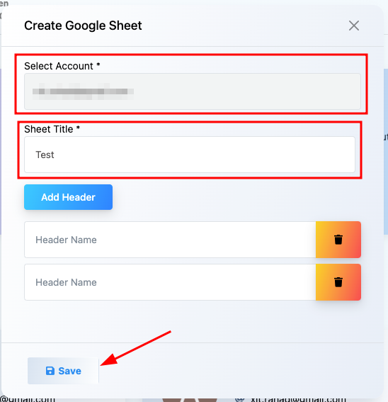The height and width of the screenshot is (402, 388).
Task: Click the second row's orange delete button
Action: (x=338, y=282)
